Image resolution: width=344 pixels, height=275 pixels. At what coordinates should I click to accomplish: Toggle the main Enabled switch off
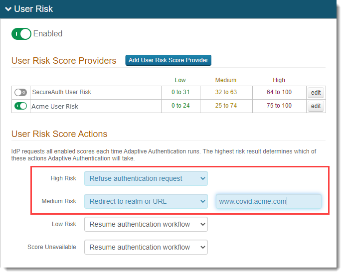(x=21, y=34)
